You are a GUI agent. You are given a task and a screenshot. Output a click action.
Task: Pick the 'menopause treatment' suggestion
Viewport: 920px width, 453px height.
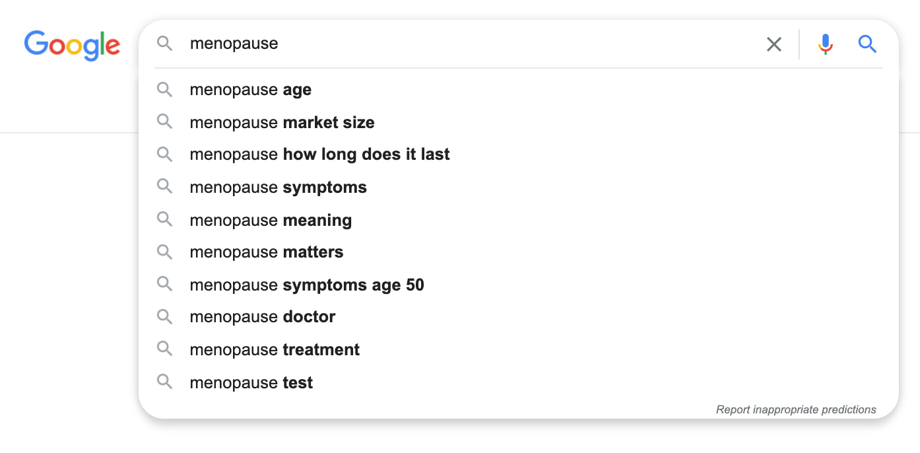coord(275,349)
